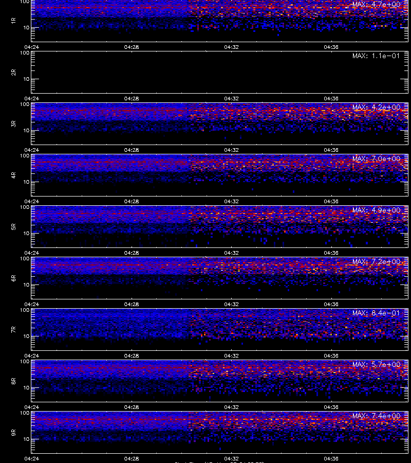Select the 6R axis label
Screen dimensions: 411x463
tap(13, 278)
